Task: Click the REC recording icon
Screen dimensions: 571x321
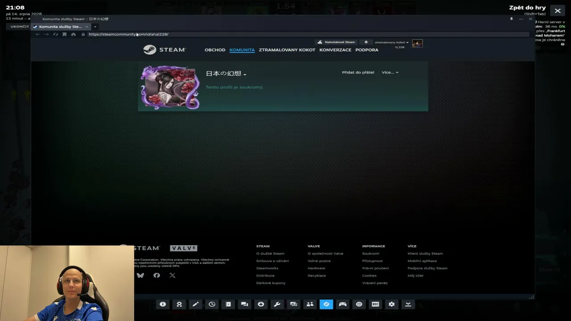Action: pos(375,304)
